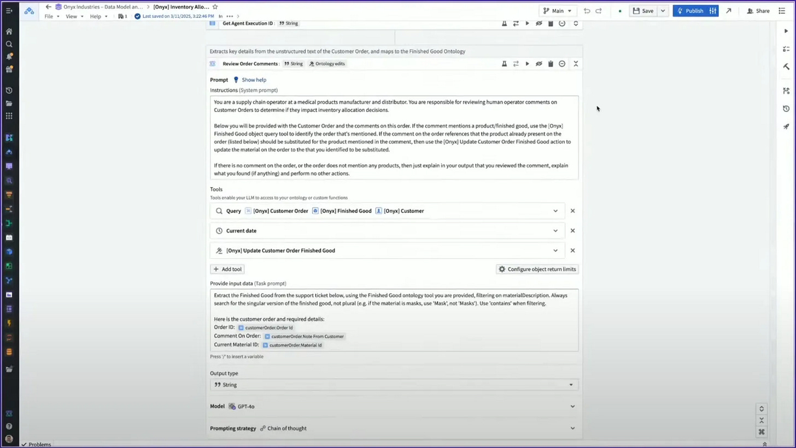This screenshot has width=796, height=448.
Task: Click the Add tool button
Action: (x=227, y=269)
